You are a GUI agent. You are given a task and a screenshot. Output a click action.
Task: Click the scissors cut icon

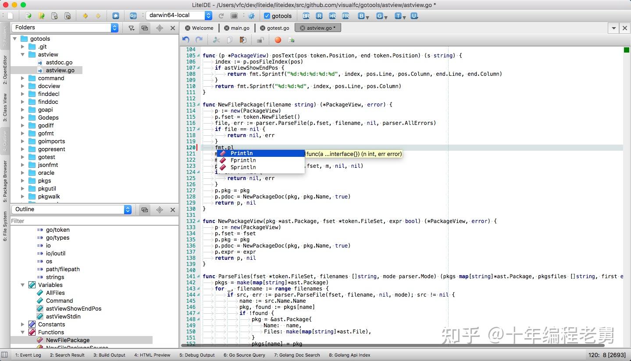coord(216,40)
